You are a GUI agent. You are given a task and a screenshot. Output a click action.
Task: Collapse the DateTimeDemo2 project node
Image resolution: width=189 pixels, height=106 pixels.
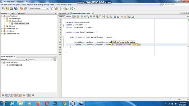pyautogui.click(x=2, y=16)
